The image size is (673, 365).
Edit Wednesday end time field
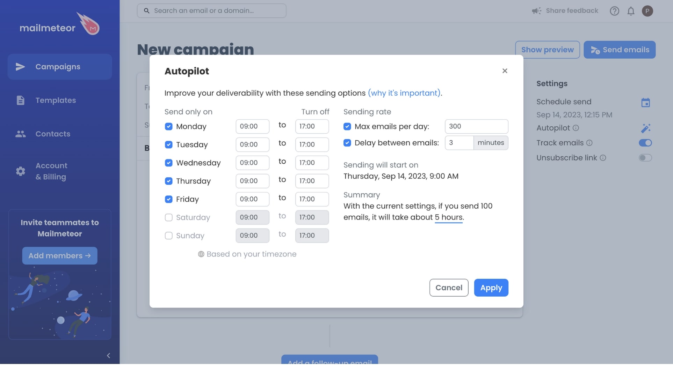pyautogui.click(x=312, y=163)
